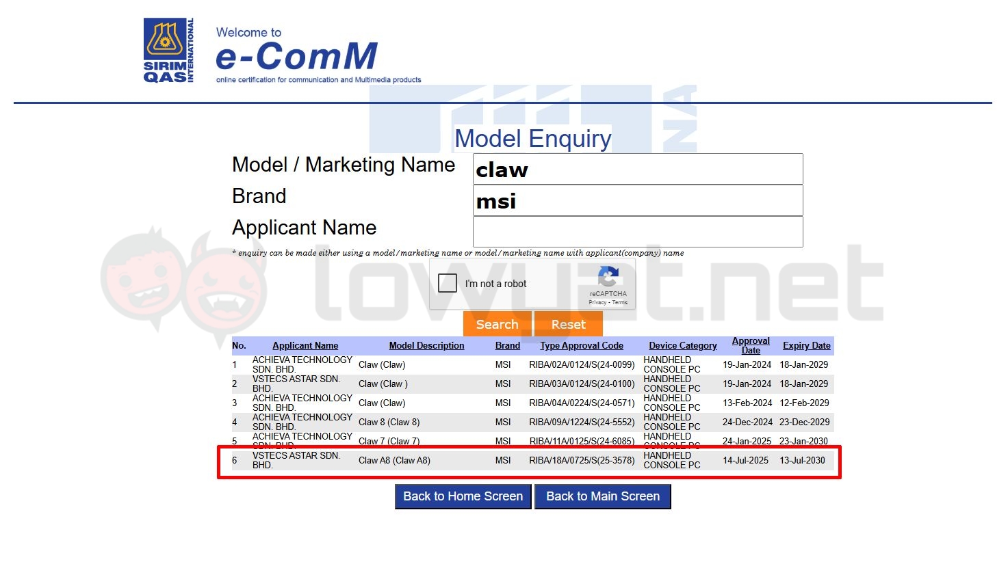Click expiry date 13-Jul-2030

[x=803, y=461]
